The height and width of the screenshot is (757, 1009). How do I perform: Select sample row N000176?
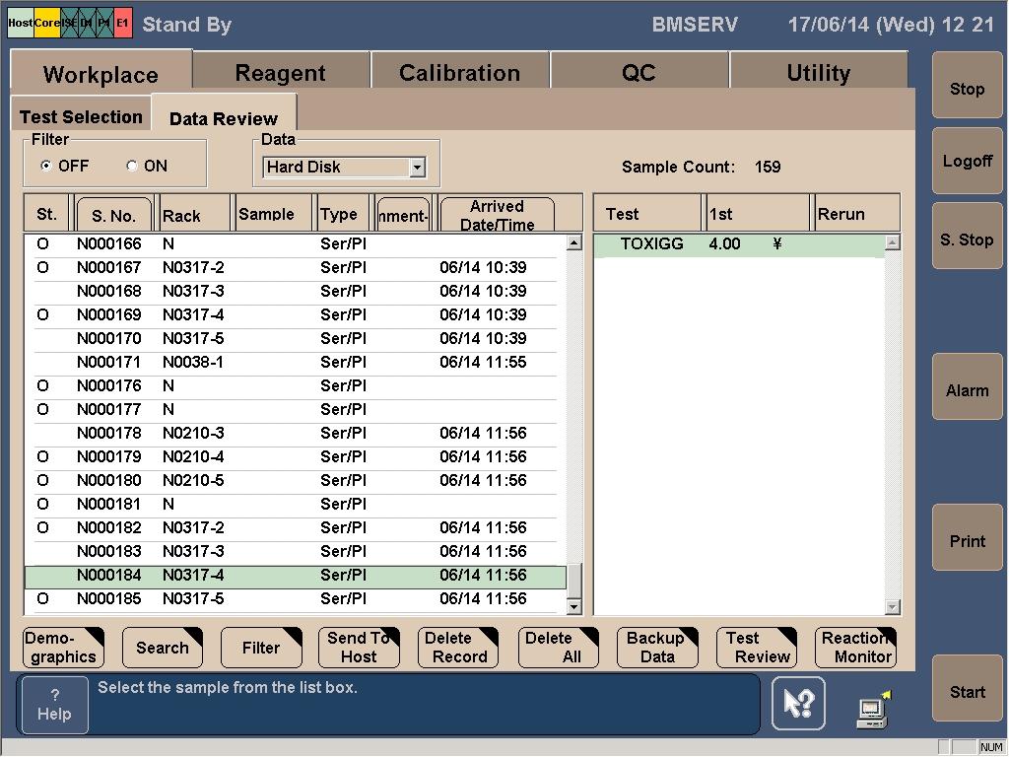point(296,385)
